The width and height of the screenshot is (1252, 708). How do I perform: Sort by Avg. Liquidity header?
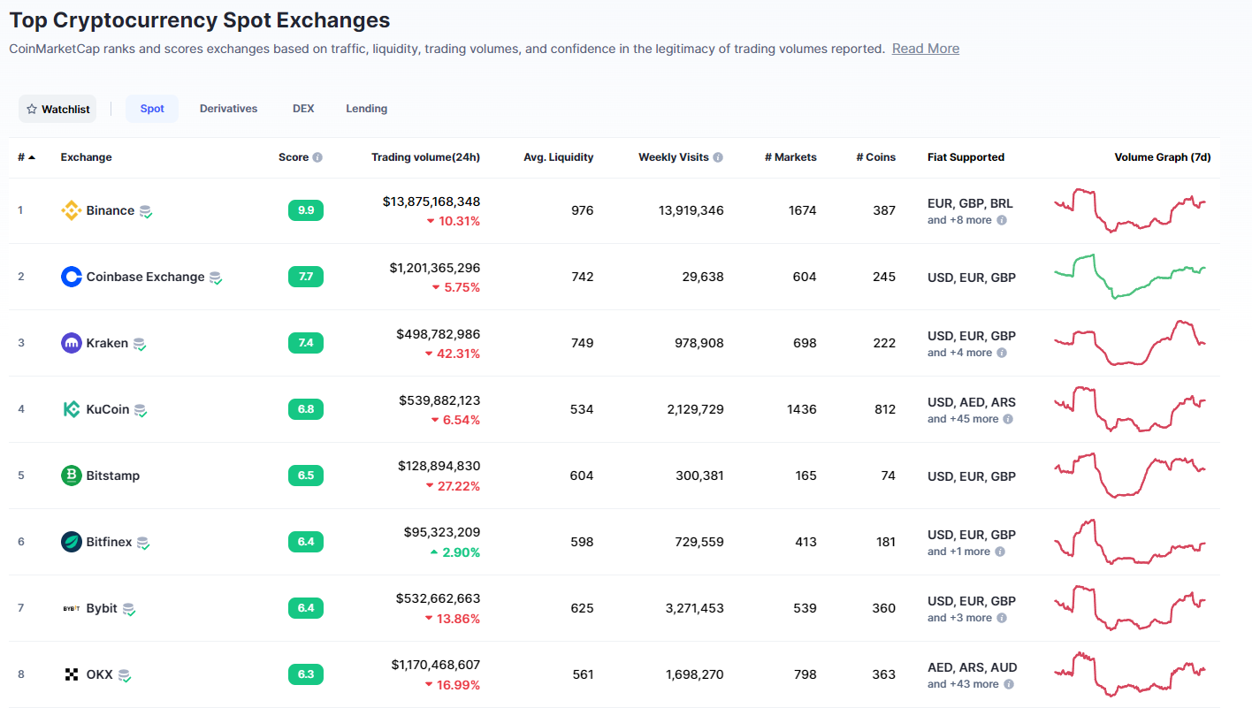point(559,157)
